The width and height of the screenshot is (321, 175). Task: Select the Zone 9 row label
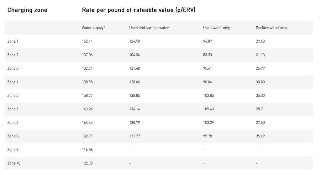point(13,149)
